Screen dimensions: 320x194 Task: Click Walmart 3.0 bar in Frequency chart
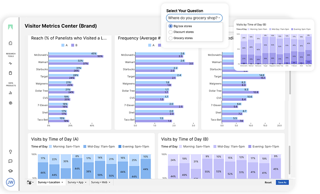pyautogui.click(x=164, y=64)
